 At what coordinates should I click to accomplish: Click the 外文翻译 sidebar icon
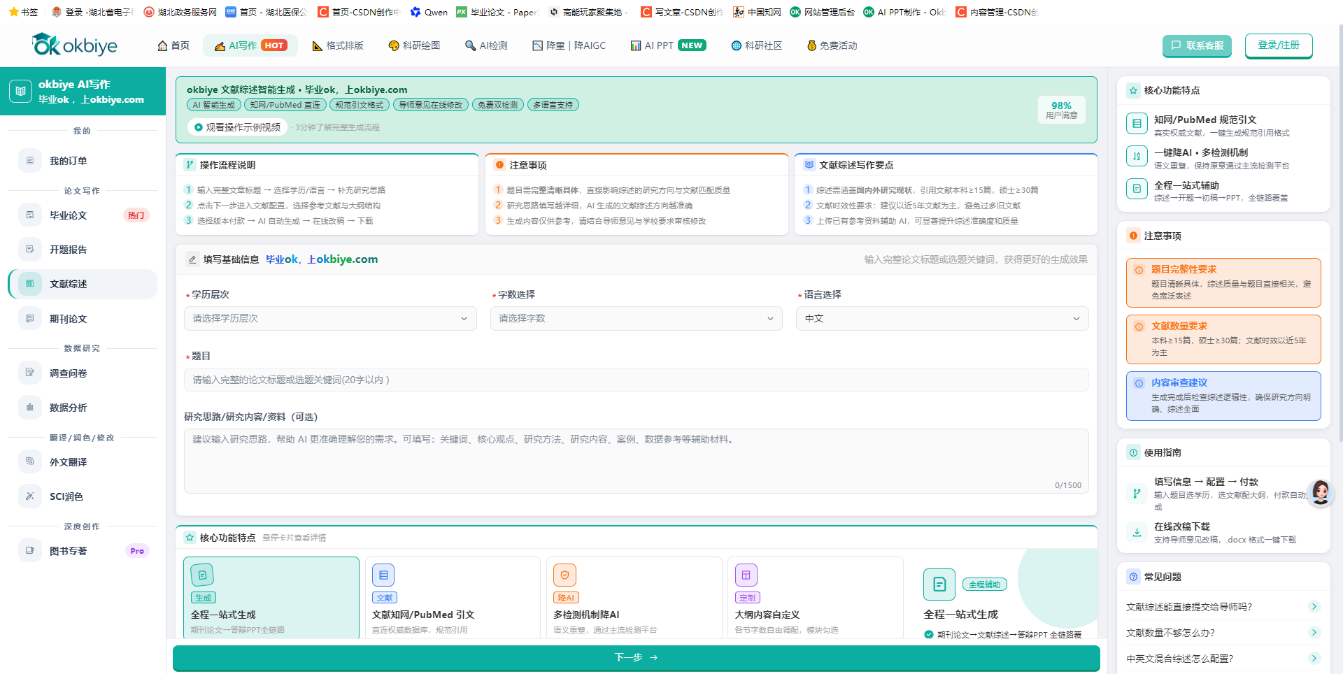(x=29, y=462)
